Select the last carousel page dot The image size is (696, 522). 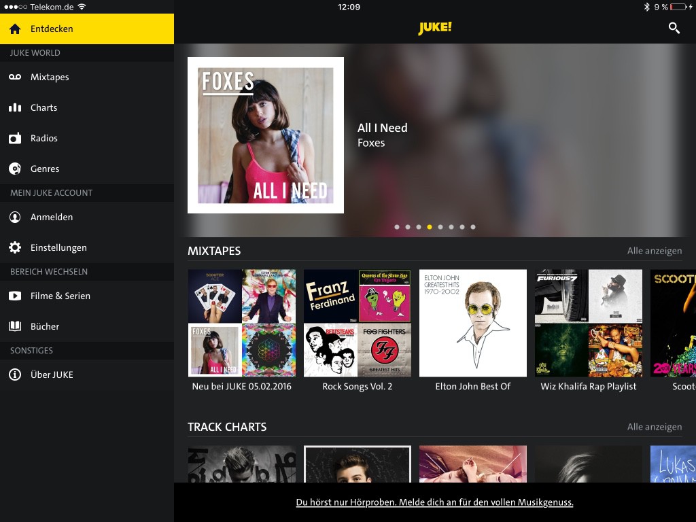point(473,227)
